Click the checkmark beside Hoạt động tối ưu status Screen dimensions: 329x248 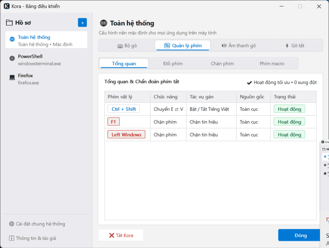(249, 83)
